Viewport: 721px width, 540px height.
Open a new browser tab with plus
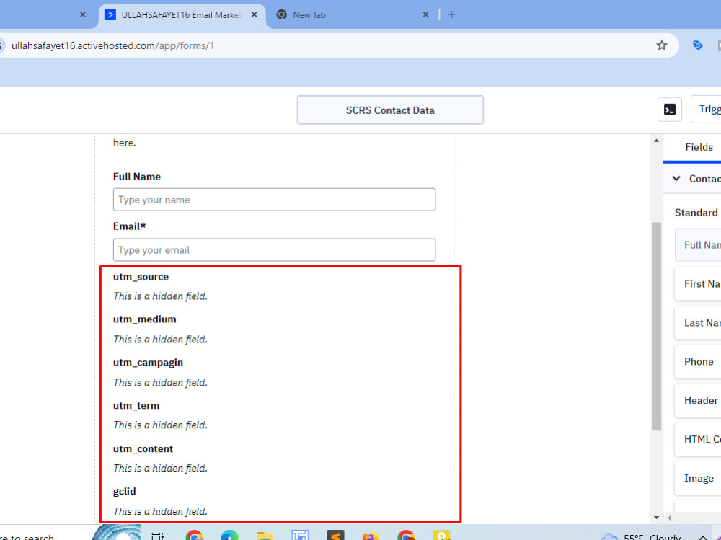[451, 14]
